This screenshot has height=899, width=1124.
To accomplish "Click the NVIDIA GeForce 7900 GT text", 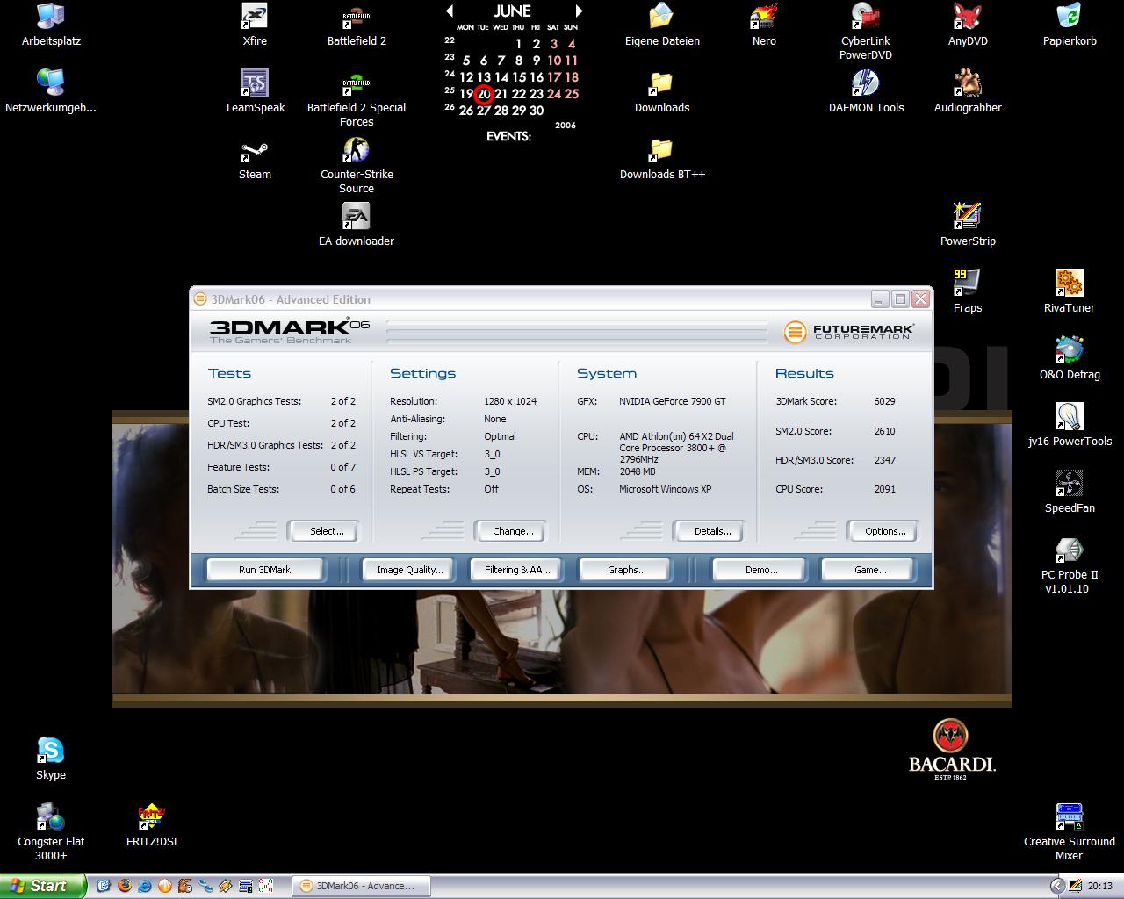I will click(x=673, y=401).
